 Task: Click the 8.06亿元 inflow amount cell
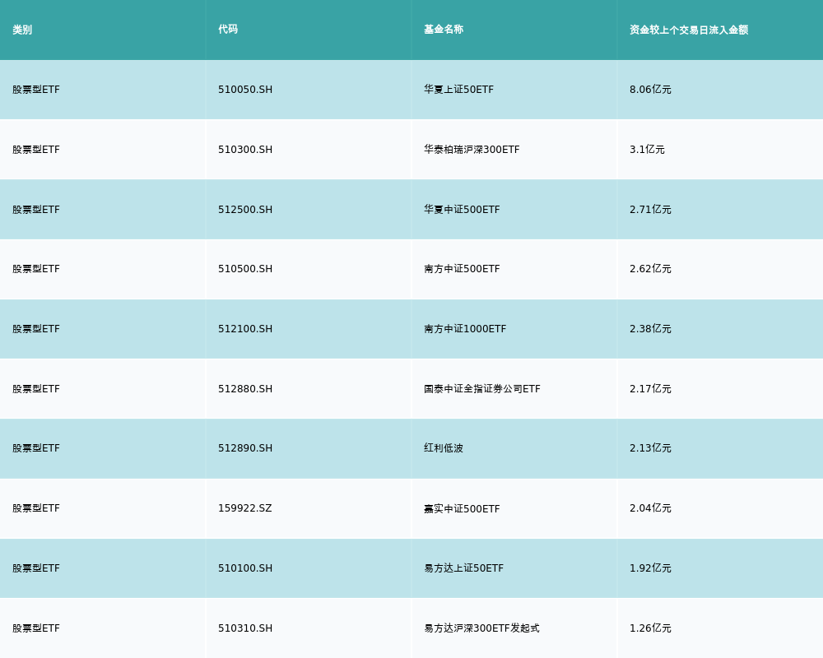(650, 90)
